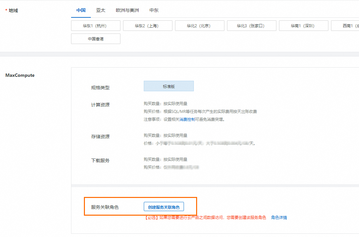Open the 角色详情 link

point(279,218)
